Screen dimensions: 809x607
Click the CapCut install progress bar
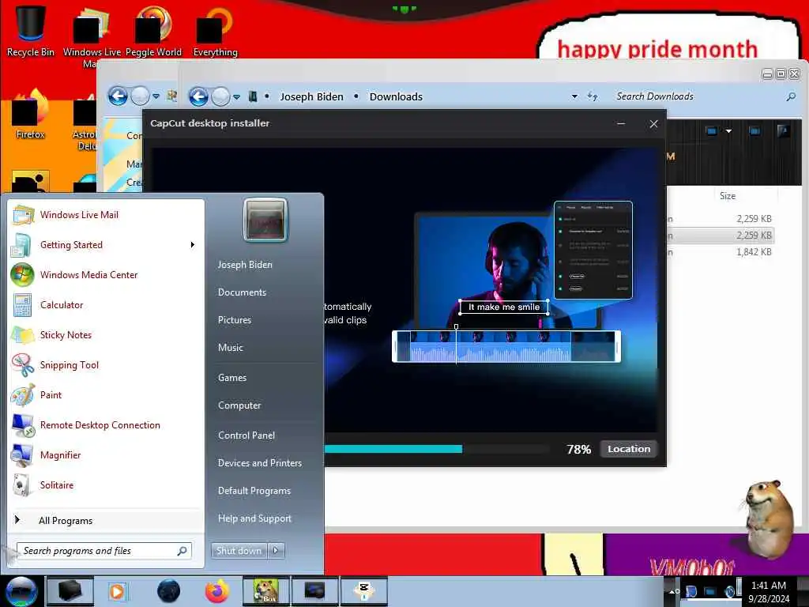436,449
